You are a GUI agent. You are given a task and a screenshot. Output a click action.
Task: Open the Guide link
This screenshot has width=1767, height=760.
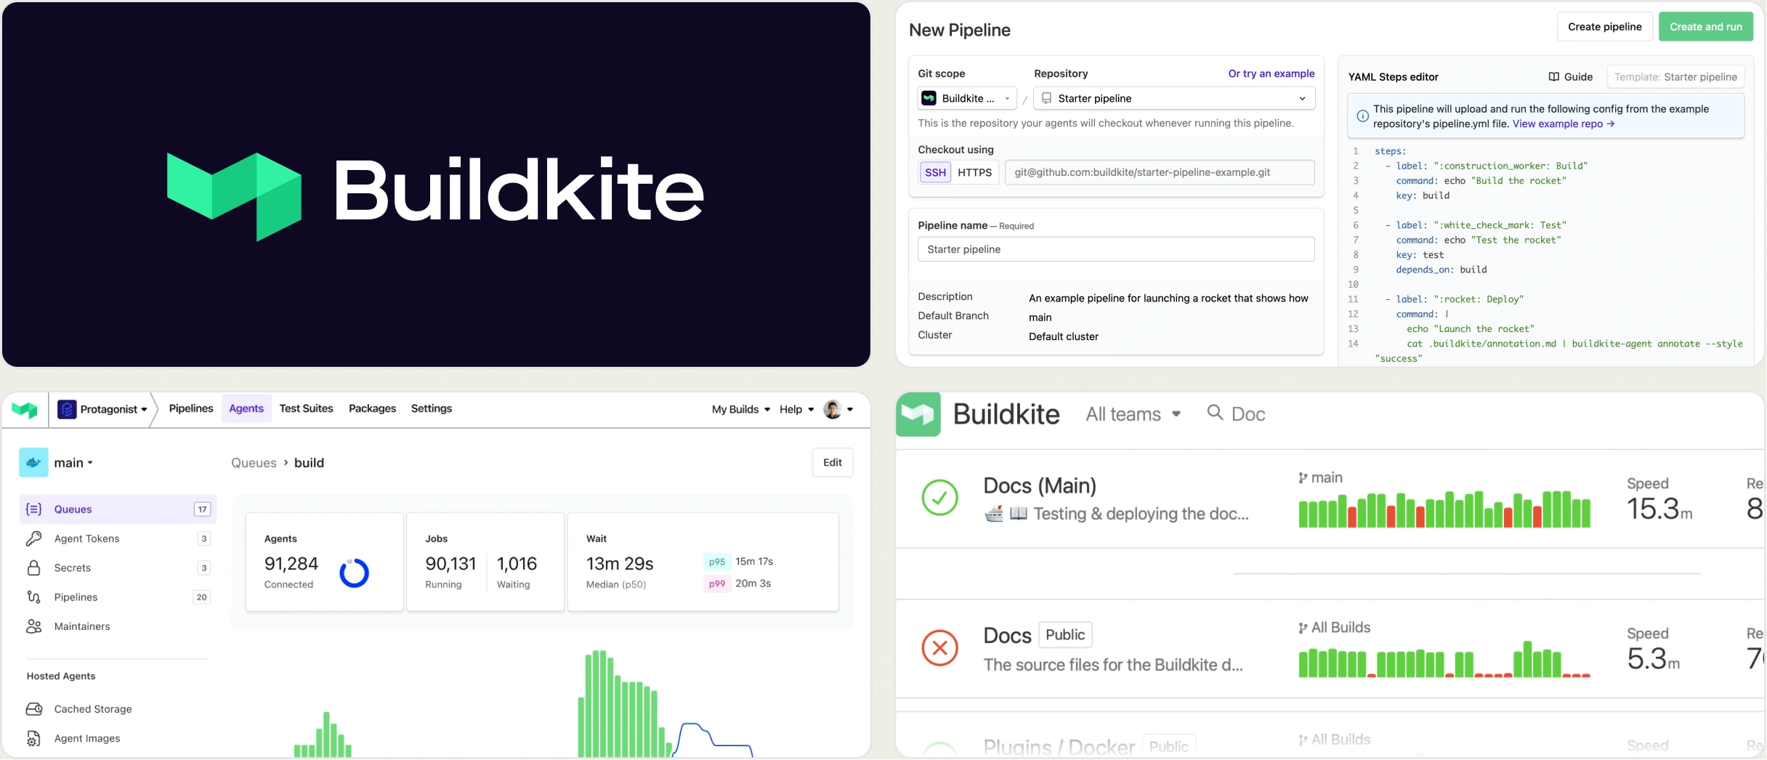tap(1570, 77)
